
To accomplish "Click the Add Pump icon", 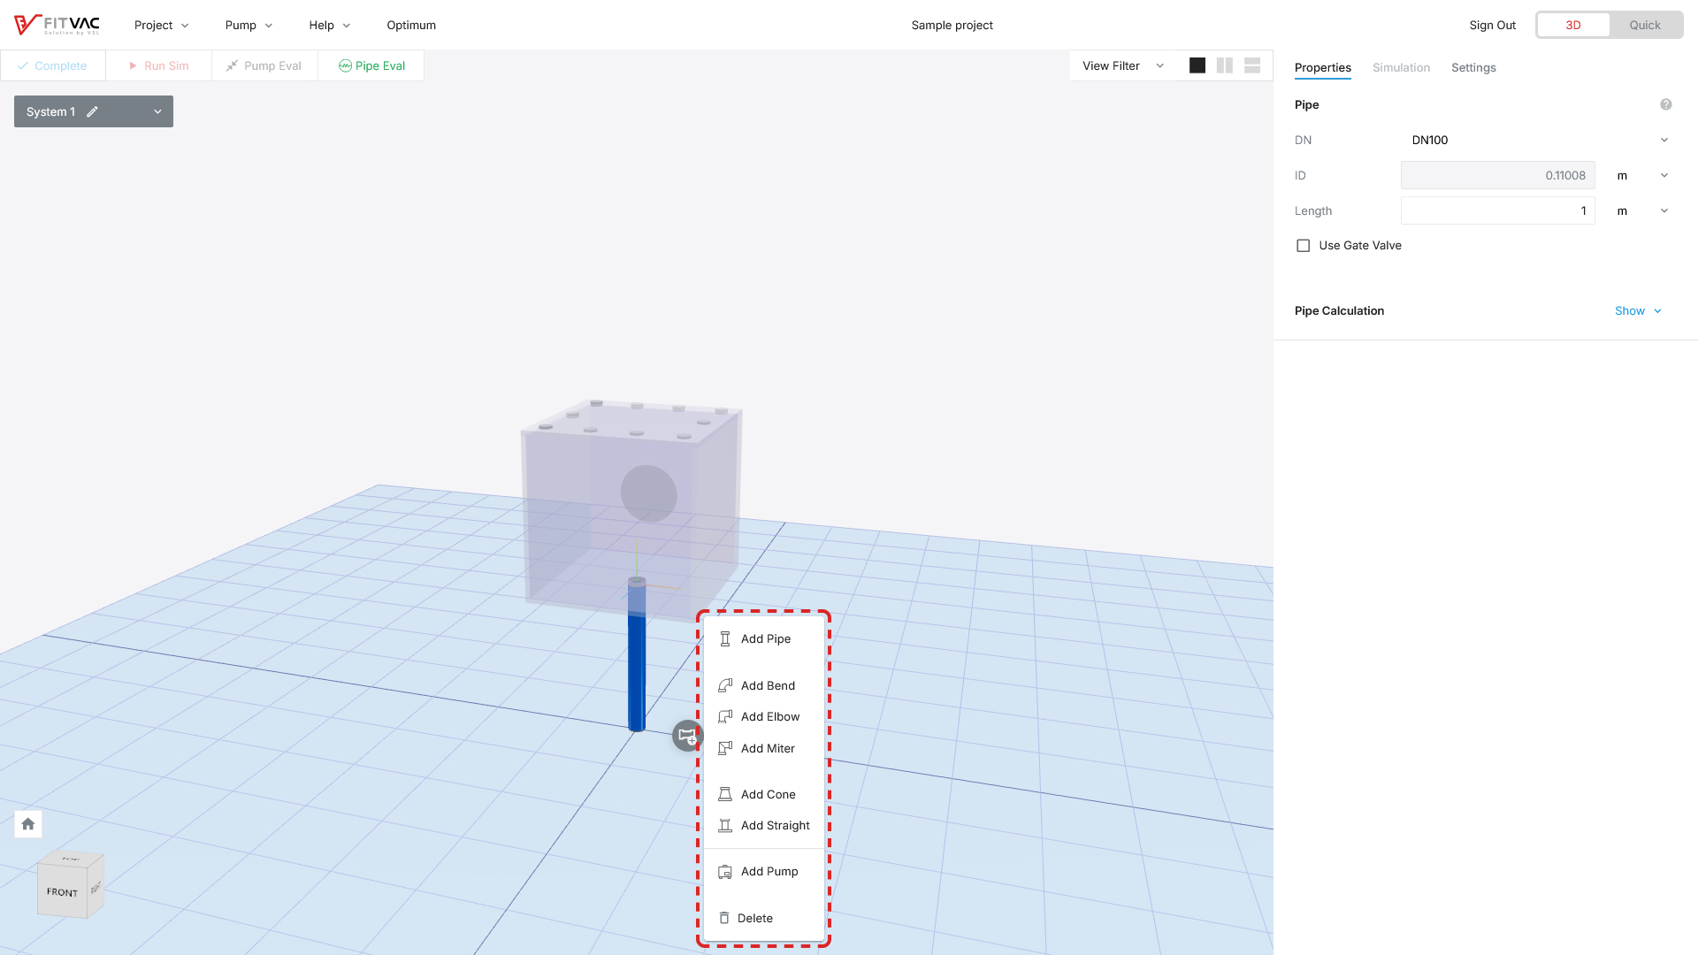I will (x=725, y=871).
